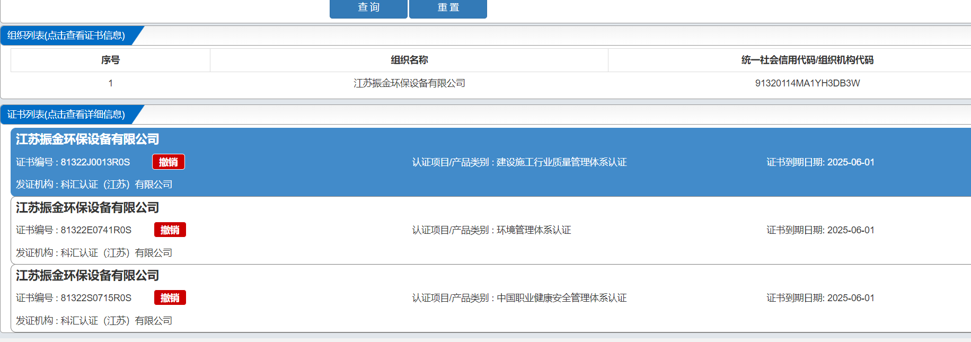971x342 pixels.
Task: Click the 序号 column header
Action: 110,60
